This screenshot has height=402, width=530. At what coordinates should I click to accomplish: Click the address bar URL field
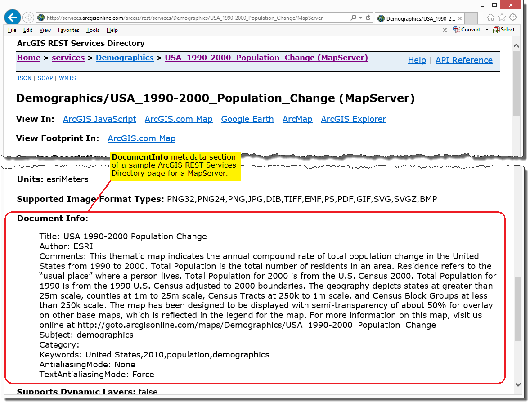click(189, 17)
